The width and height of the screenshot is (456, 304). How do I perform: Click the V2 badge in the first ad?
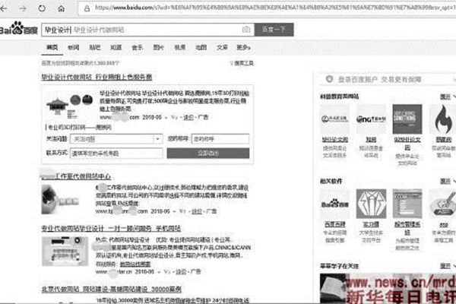coord(174,118)
